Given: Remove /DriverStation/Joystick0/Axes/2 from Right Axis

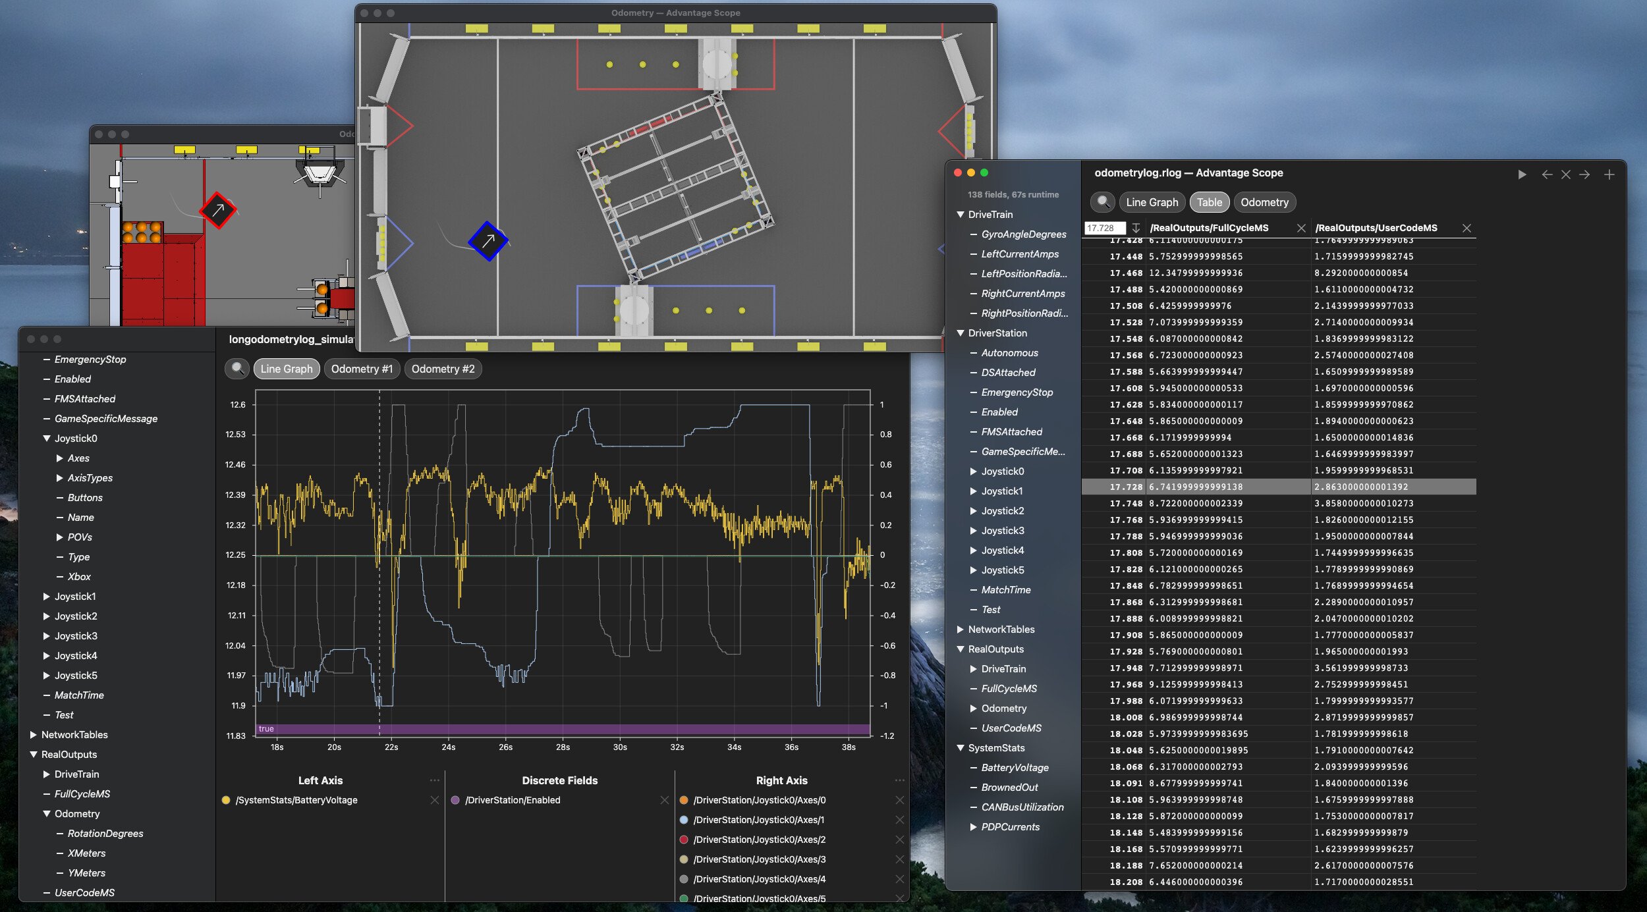Looking at the screenshot, I should pos(900,840).
